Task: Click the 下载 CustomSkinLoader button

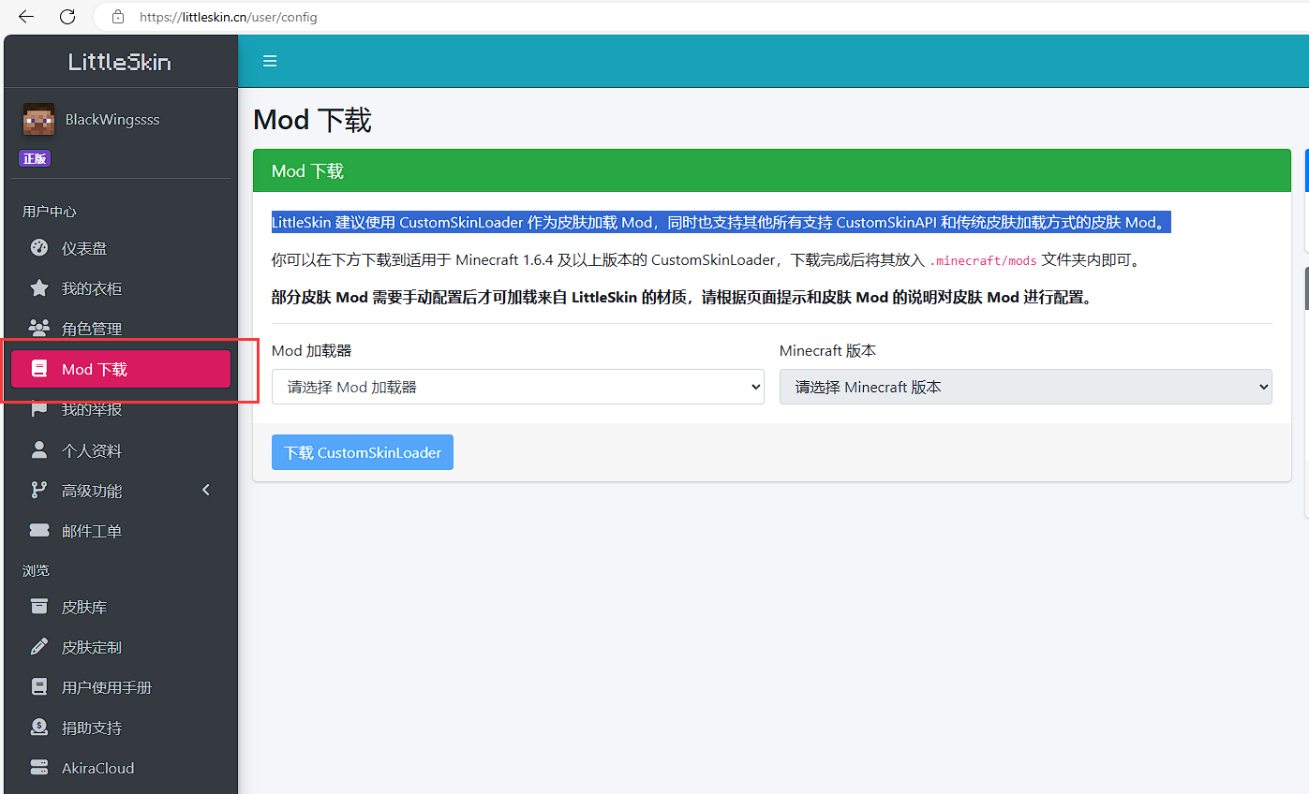Action: (362, 452)
